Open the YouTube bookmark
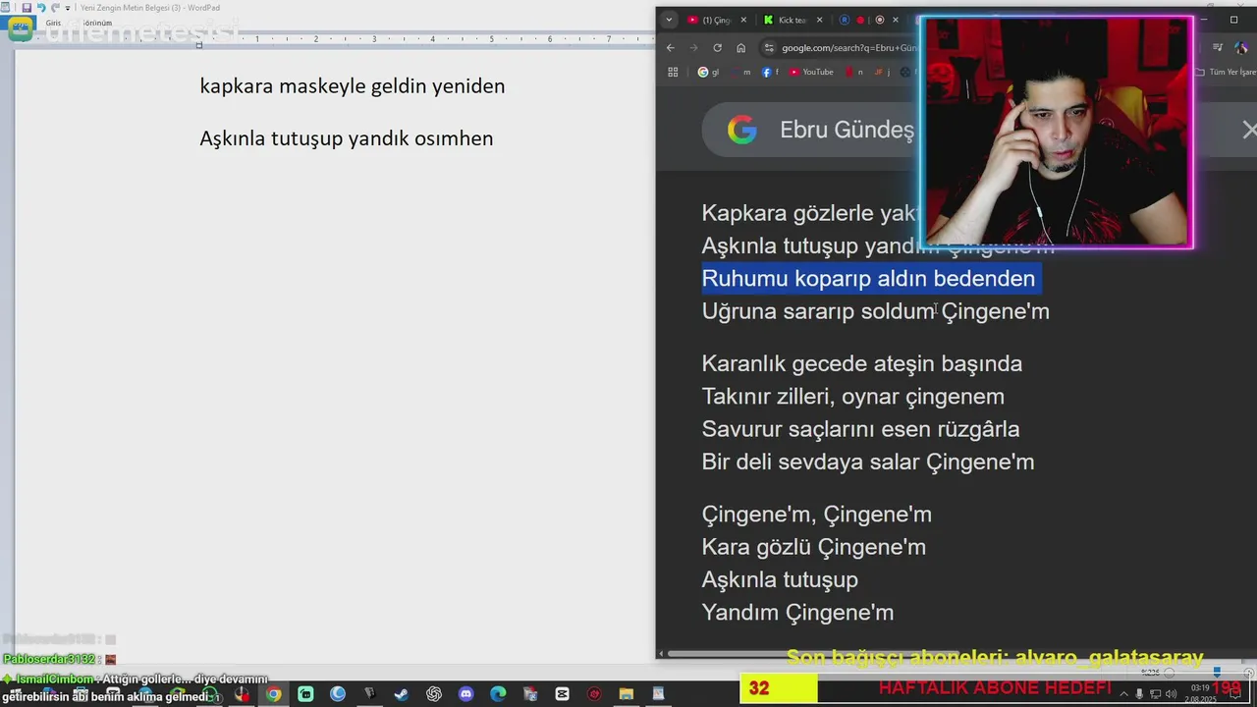This screenshot has height=707, width=1257. [811, 72]
